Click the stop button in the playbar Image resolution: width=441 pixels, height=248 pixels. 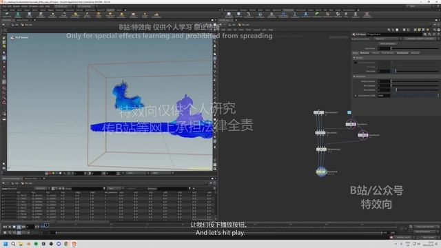click(x=14, y=227)
